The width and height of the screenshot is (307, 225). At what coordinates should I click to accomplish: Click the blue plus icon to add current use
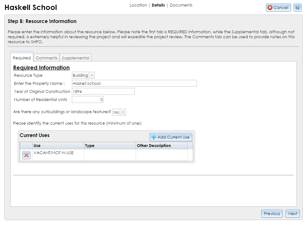154,137
